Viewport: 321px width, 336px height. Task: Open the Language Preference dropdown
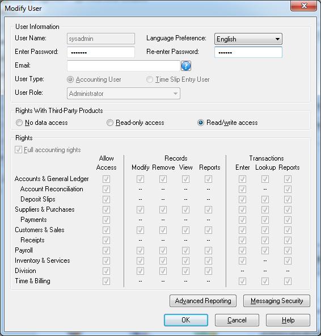tap(248, 39)
